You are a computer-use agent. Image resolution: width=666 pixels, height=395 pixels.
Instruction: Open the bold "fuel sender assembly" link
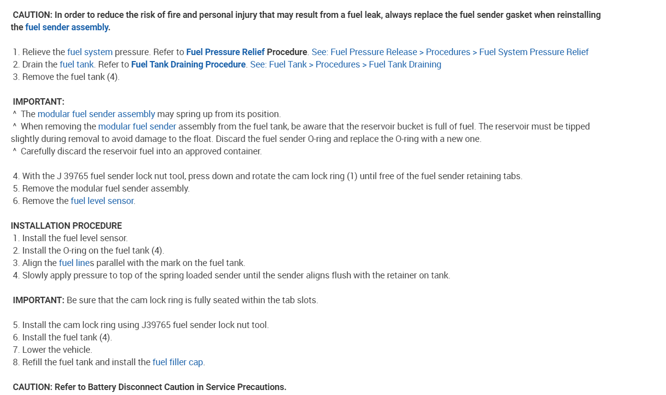(67, 27)
